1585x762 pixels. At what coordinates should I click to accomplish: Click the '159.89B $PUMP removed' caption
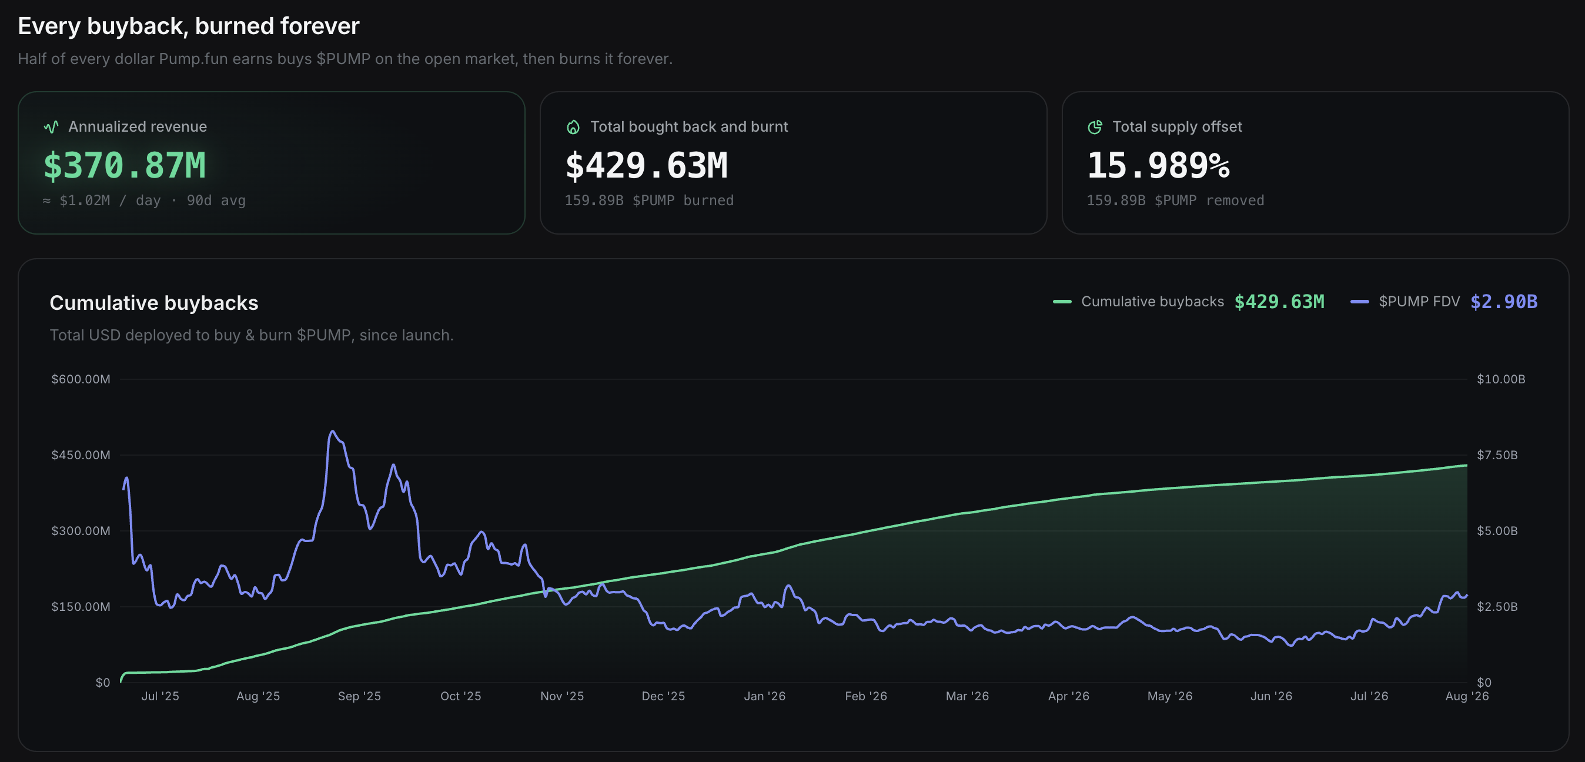(1175, 200)
